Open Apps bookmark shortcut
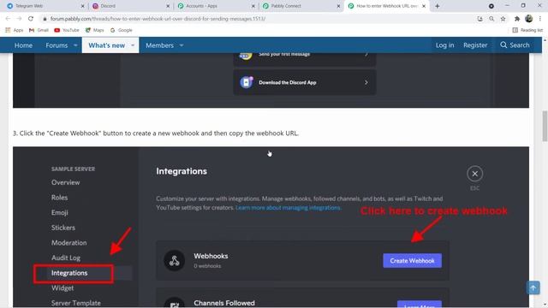The width and height of the screenshot is (548, 308). tap(14, 30)
